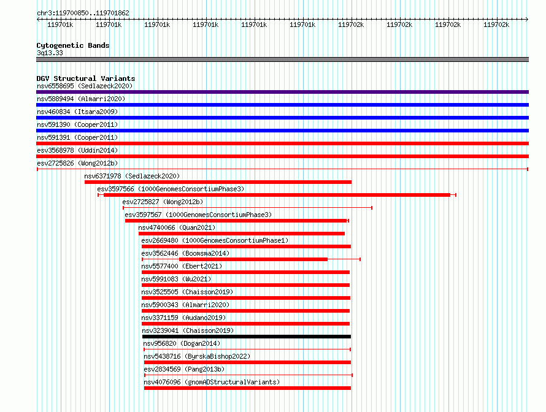Click the nsv956820 (Dogan2014) label
The width and height of the screenshot is (546, 412).
point(182,343)
